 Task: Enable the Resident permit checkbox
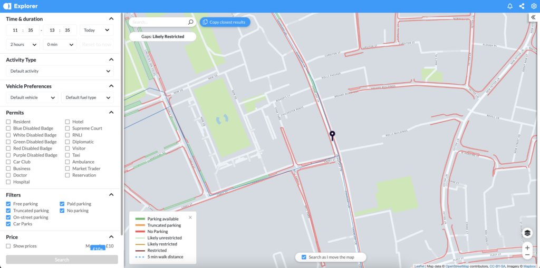pyautogui.click(x=8, y=122)
